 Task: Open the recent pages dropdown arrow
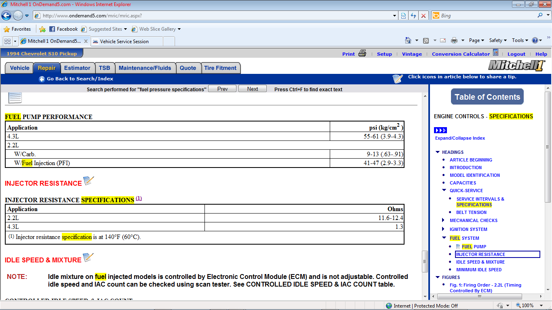coord(27,16)
